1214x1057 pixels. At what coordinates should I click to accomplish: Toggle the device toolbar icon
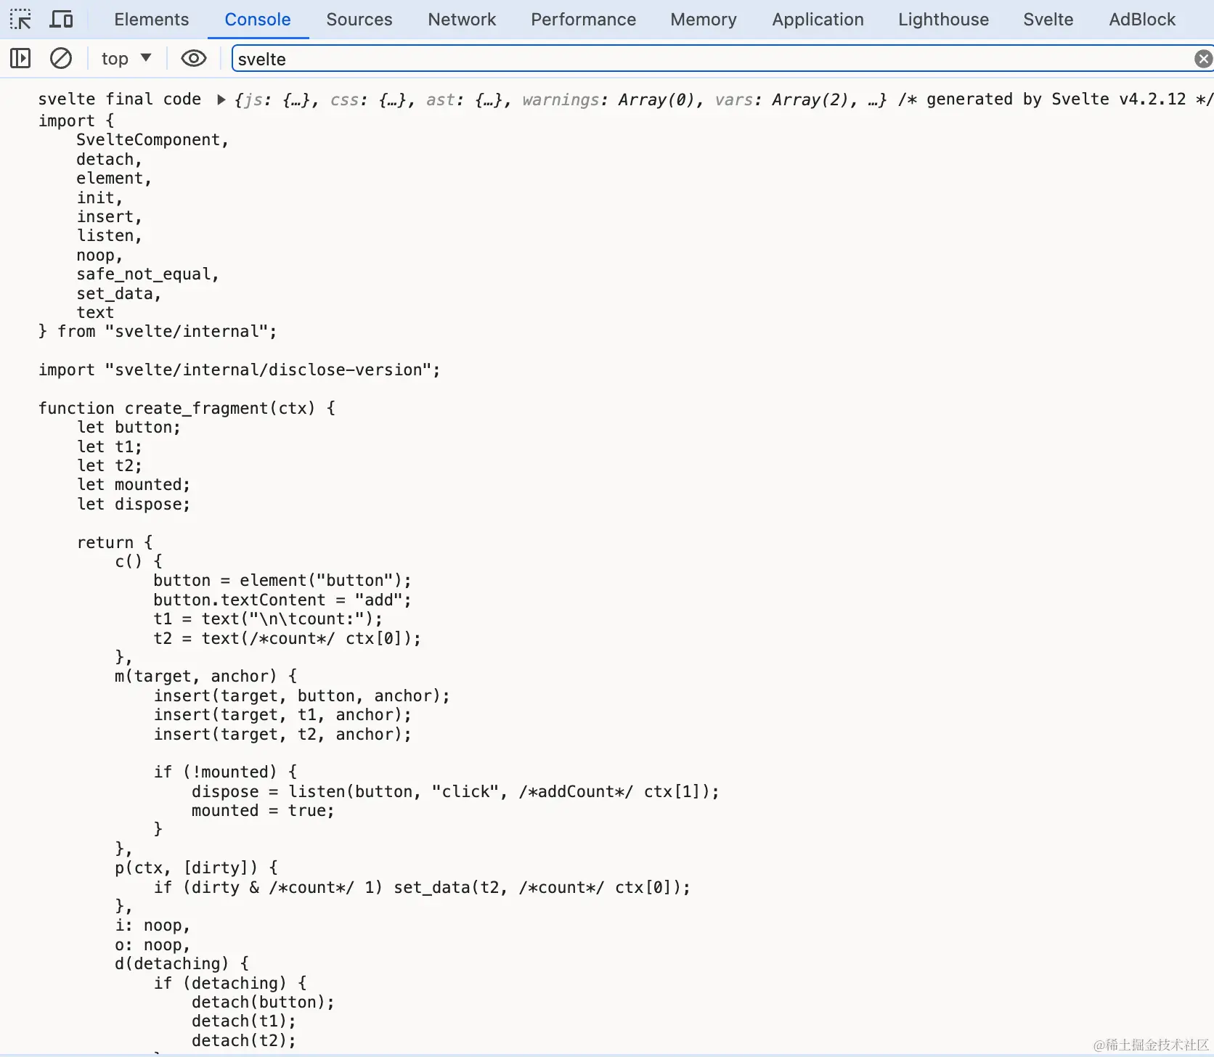pyautogui.click(x=61, y=19)
